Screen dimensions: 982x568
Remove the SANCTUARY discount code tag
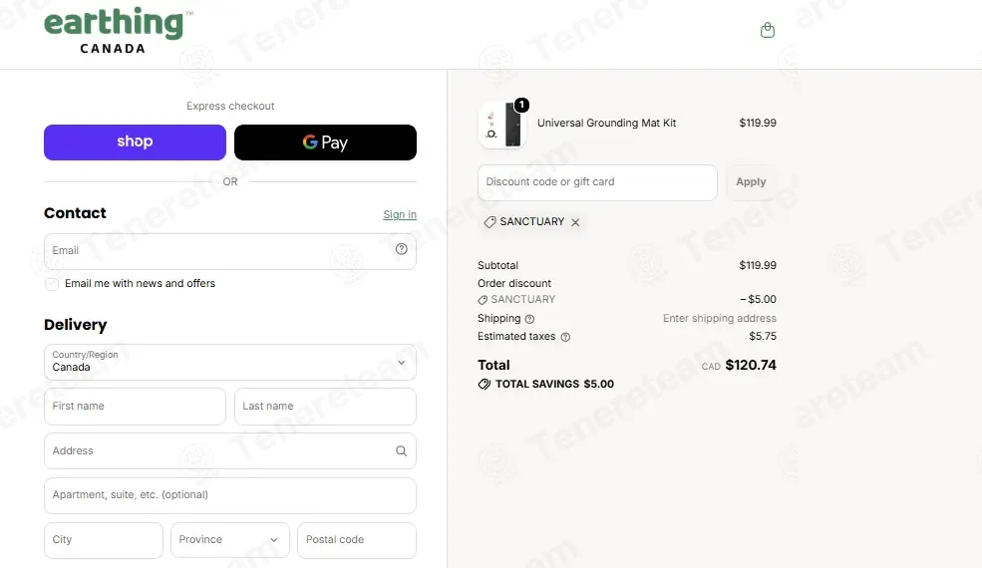575,222
